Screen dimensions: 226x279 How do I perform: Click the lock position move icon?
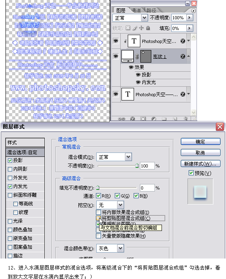coord(141,28)
